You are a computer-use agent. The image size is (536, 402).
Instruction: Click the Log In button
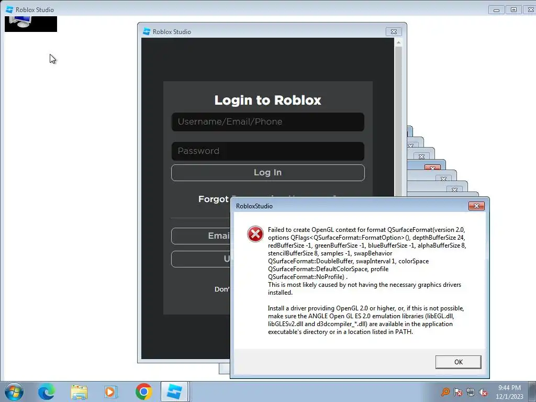click(267, 173)
